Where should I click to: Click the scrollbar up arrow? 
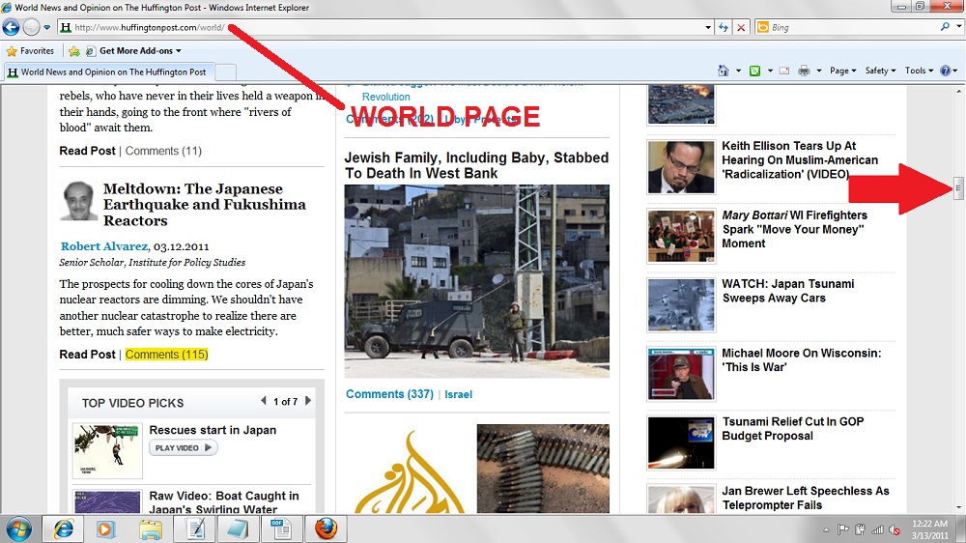coord(958,91)
